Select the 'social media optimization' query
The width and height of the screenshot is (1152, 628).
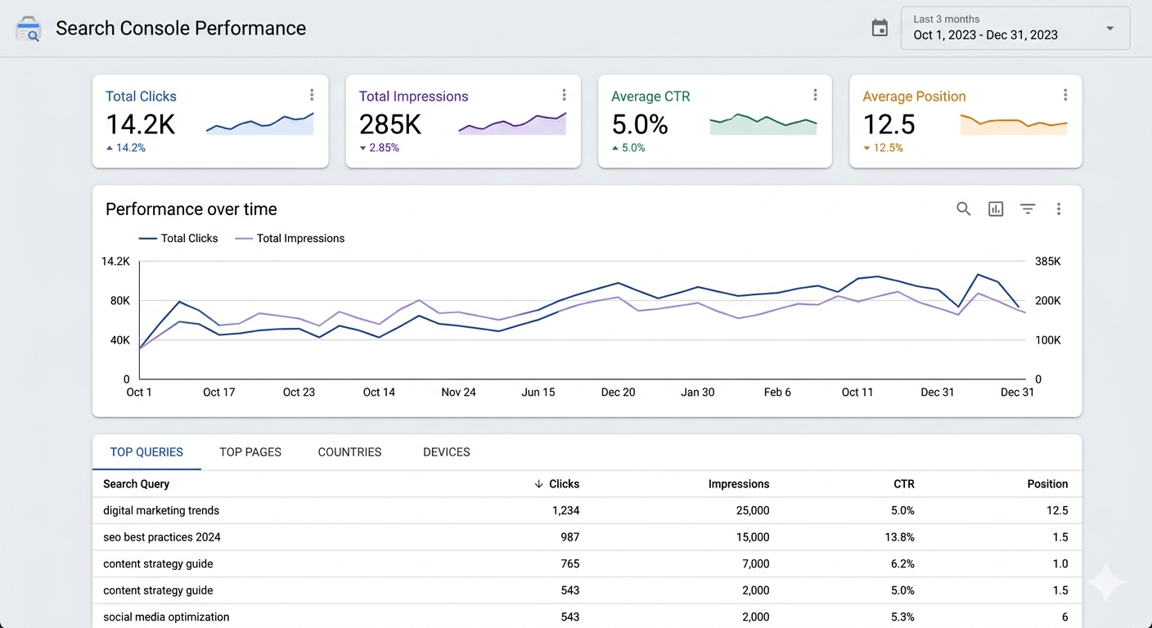click(166, 617)
